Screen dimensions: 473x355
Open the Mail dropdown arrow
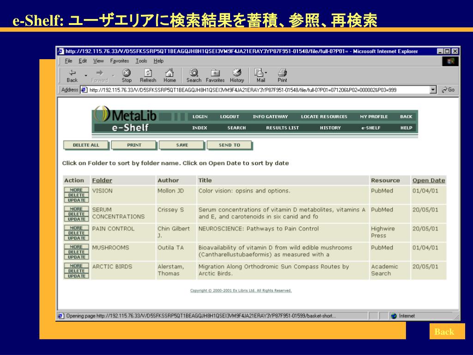click(x=266, y=73)
